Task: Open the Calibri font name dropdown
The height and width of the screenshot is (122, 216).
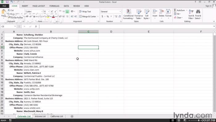Action: [42, 11]
